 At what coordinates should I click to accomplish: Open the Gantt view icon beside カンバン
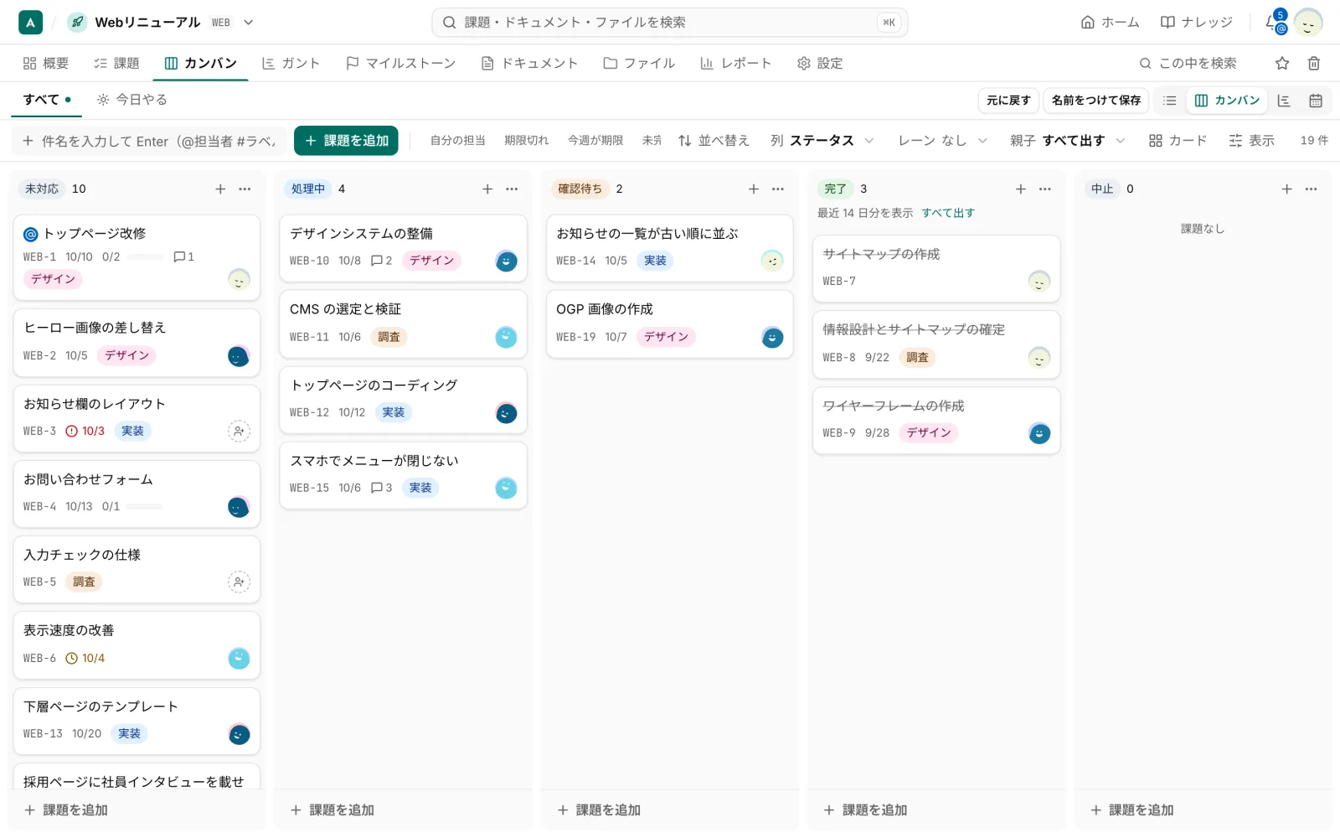tap(1284, 101)
